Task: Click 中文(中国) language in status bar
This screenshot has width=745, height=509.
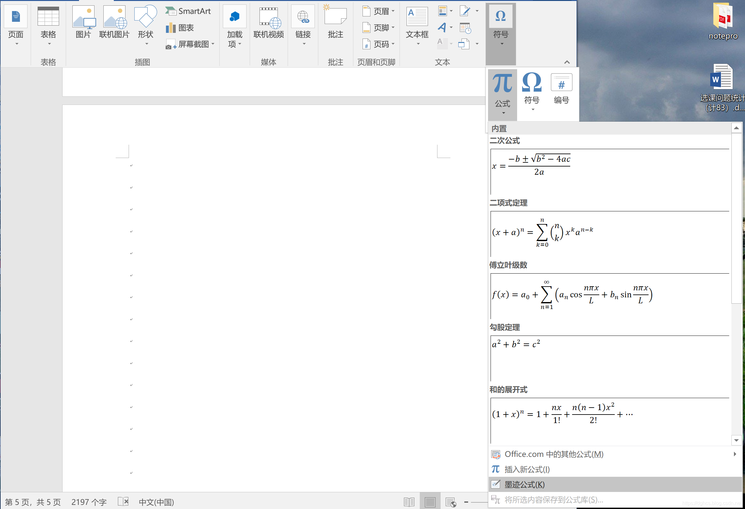Action: [156, 502]
